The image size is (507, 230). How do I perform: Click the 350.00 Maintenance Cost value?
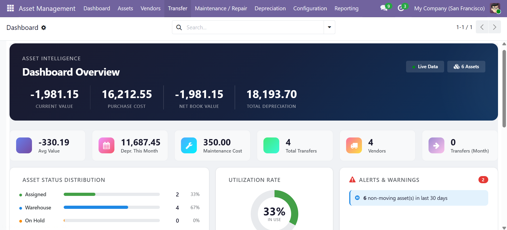(x=217, y=142)
